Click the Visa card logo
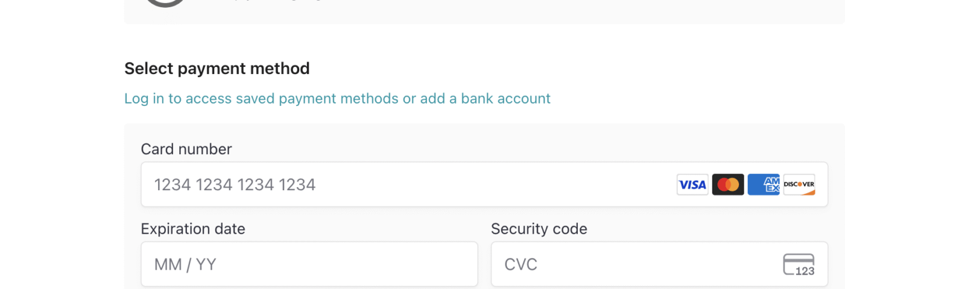 (692, 185)
